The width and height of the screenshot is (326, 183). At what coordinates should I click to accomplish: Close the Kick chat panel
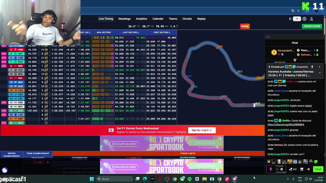pyautogui.click(x=323, y=37)
